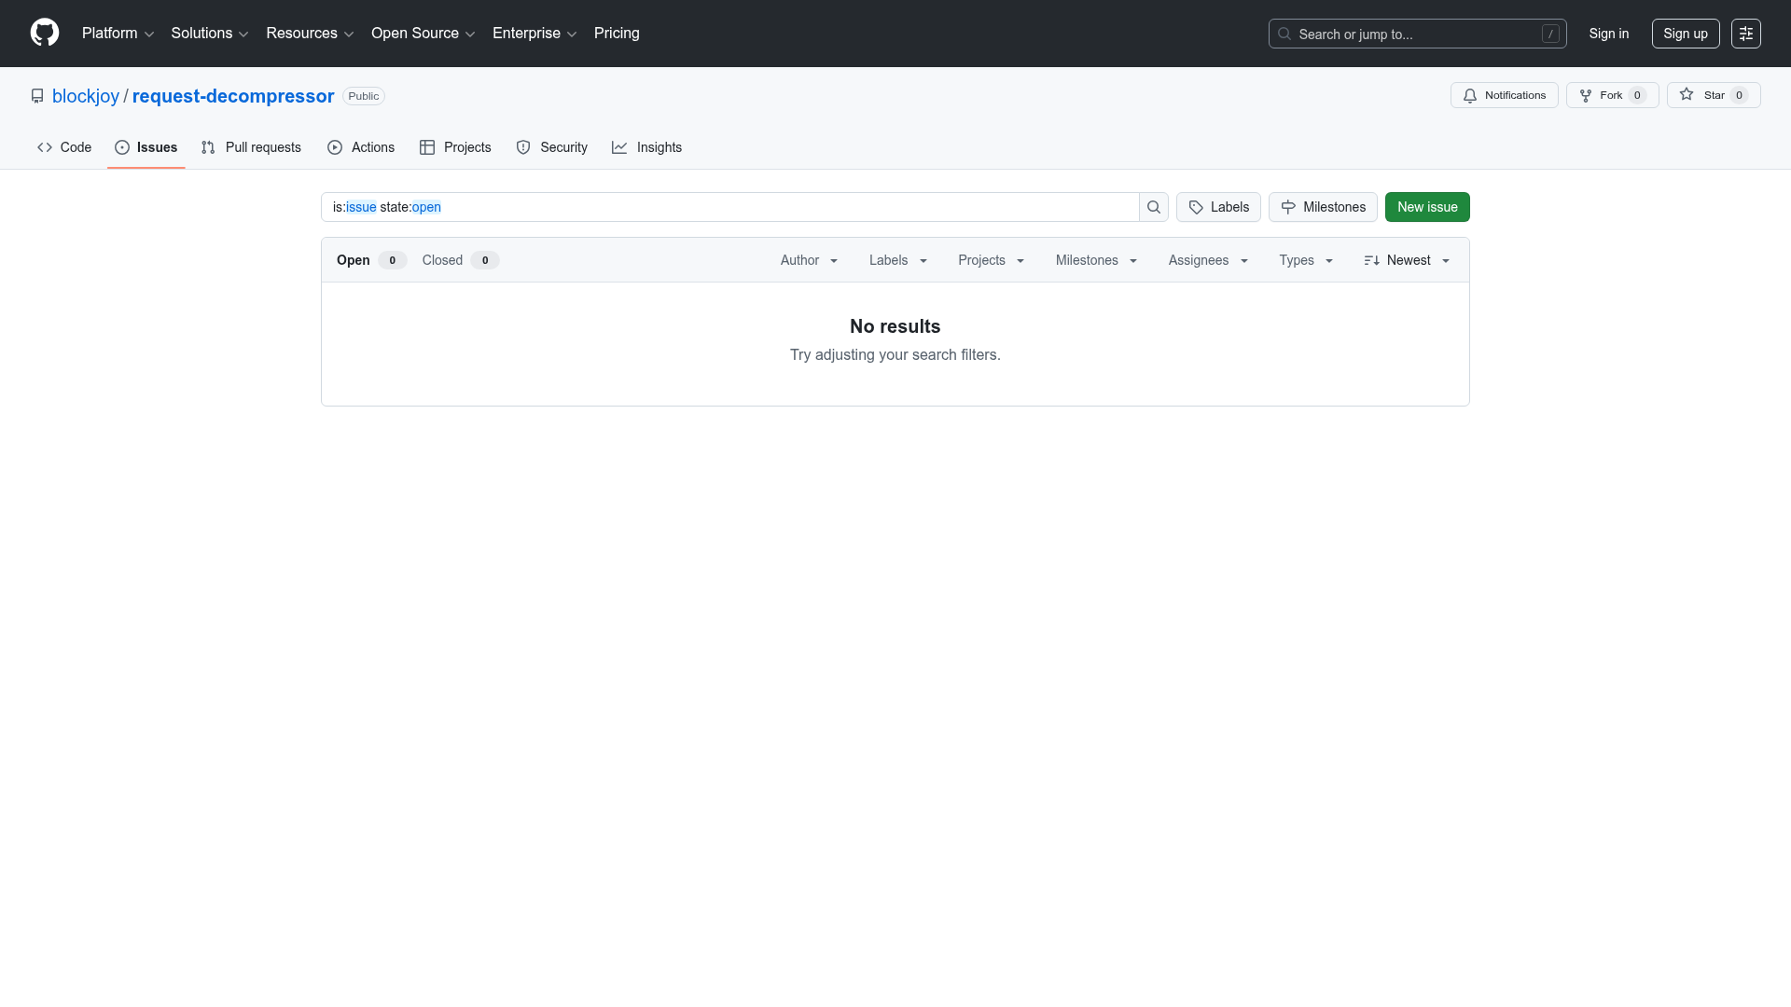Fork the repository
The height and width of the screenshot is (1007, 1791).
point(1612,95)
